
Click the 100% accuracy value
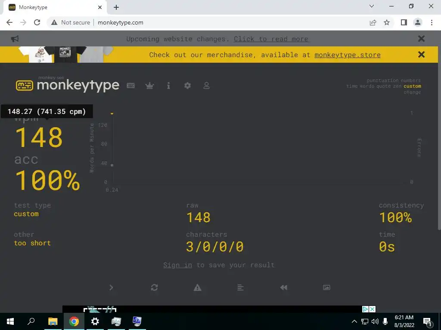(47, 180)
